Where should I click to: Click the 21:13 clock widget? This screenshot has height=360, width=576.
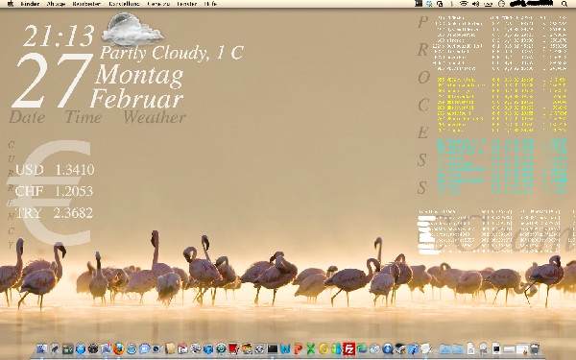59,36
